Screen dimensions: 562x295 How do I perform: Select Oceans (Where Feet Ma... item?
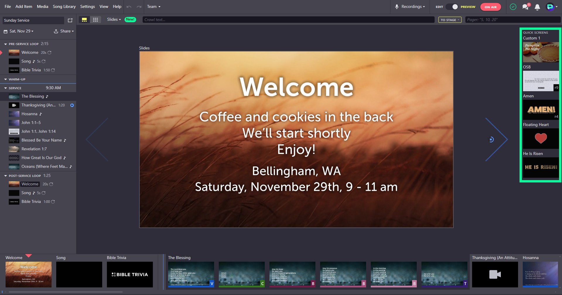(38, 167)
